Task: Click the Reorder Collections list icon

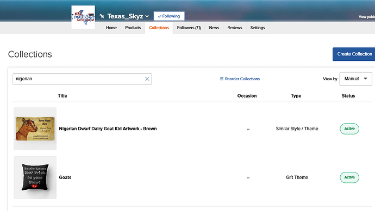Action: point(222,79)
